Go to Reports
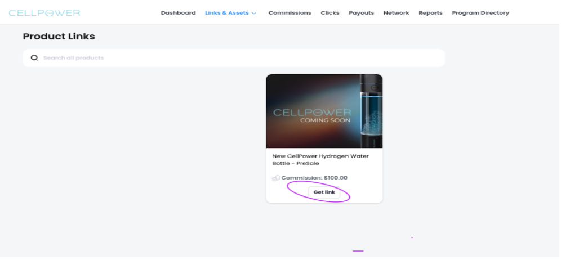The width and height of the screenshot is (561, 260). pyautogui.click(x=430, y=13)
